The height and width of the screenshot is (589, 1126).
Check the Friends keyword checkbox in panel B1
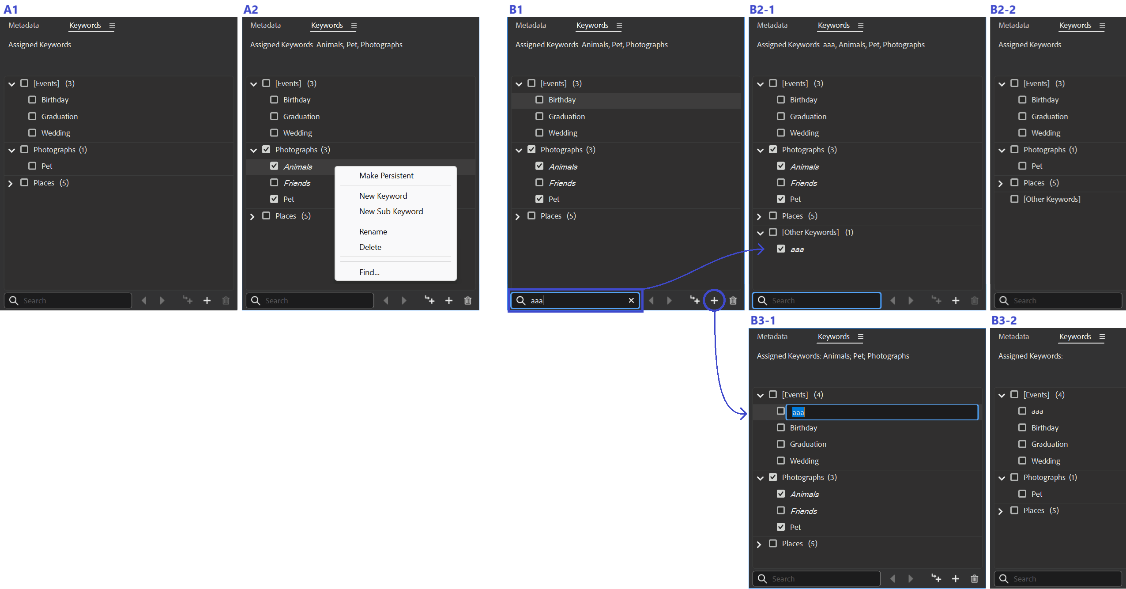point(539,183)
